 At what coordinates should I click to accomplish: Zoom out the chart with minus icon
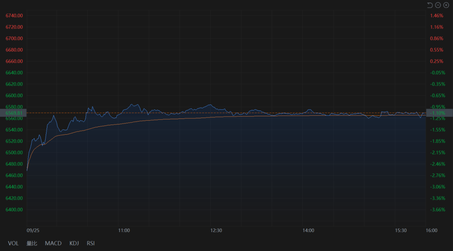click(x=438, y=5)
